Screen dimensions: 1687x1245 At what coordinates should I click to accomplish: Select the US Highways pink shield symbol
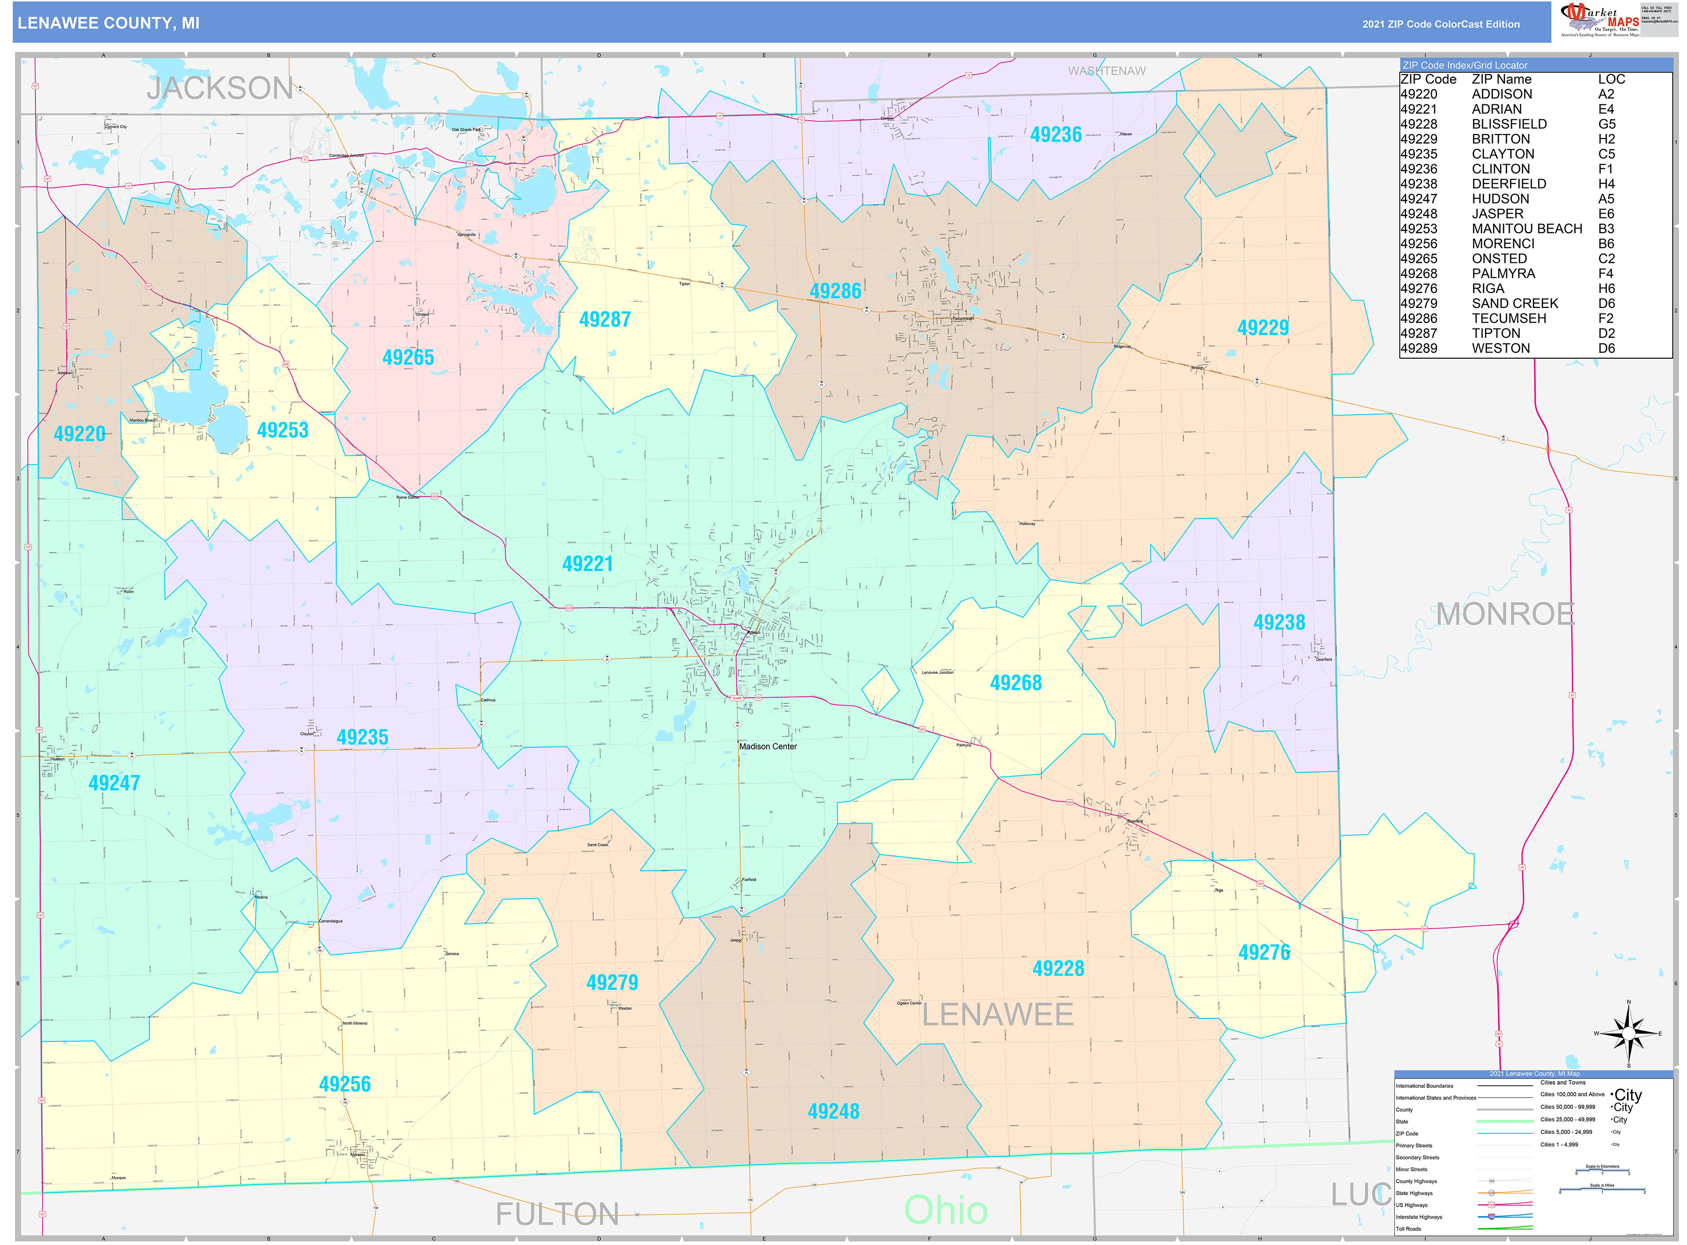[1491, 1205]
